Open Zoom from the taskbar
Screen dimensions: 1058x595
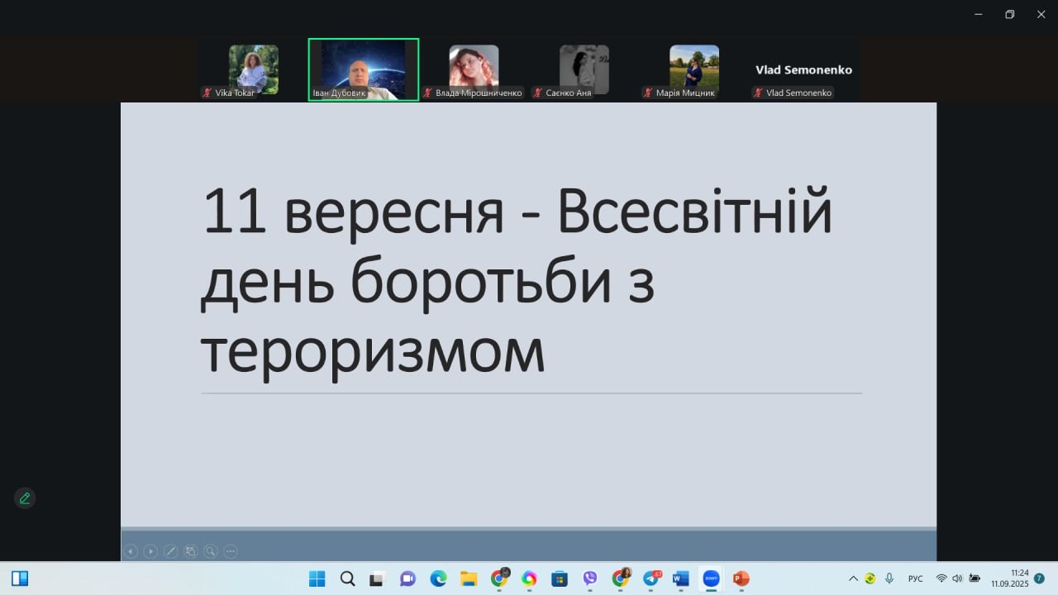[710, 578]
